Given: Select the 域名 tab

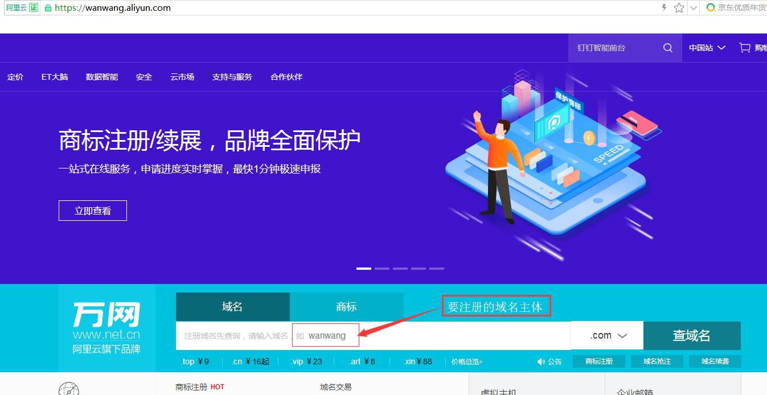Looking at the screenshot, I should pos(232,306).
